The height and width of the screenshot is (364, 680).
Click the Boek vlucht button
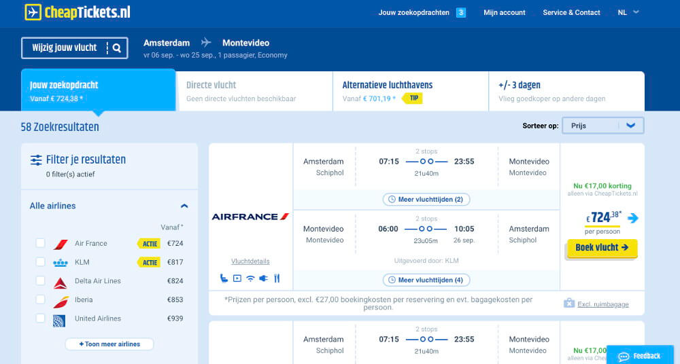click(602, 247)
